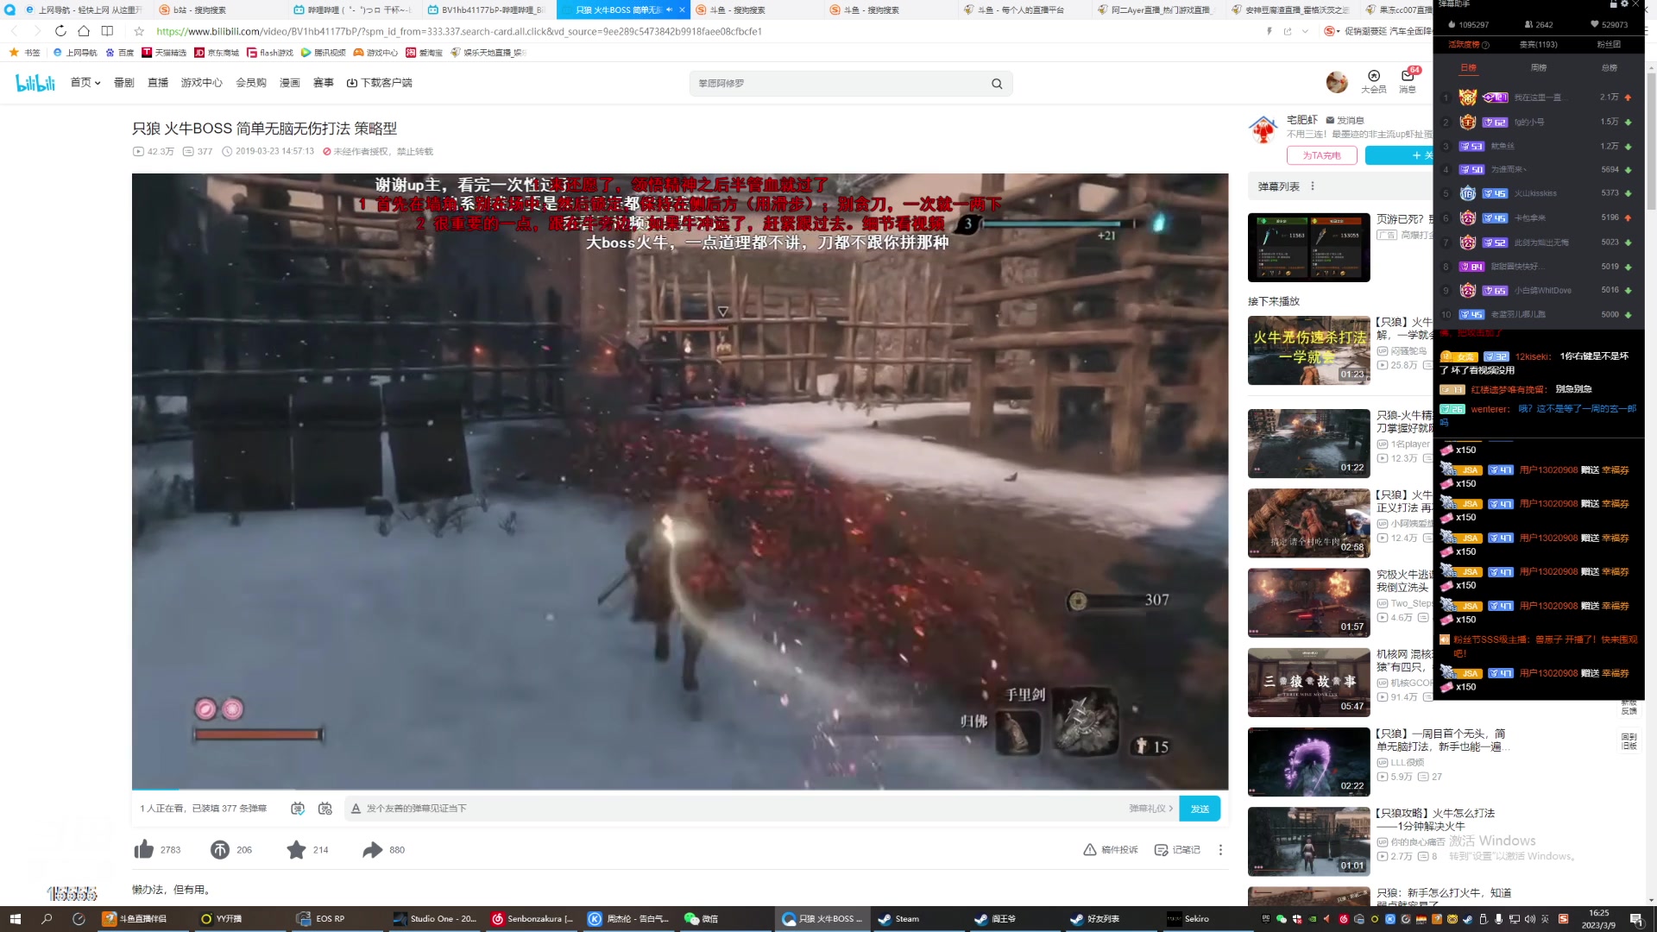Click the bilibili logo
Viewport: 1657px width, 932px height.
(35, 83)
